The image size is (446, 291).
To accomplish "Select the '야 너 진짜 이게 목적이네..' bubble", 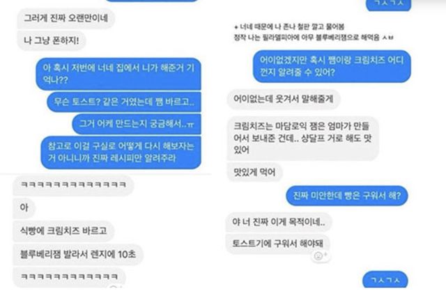I will (x=279, y=222).
